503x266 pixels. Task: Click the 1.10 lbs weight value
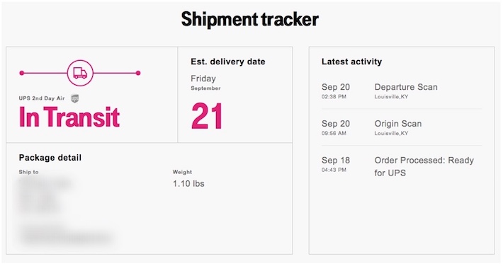188,184
